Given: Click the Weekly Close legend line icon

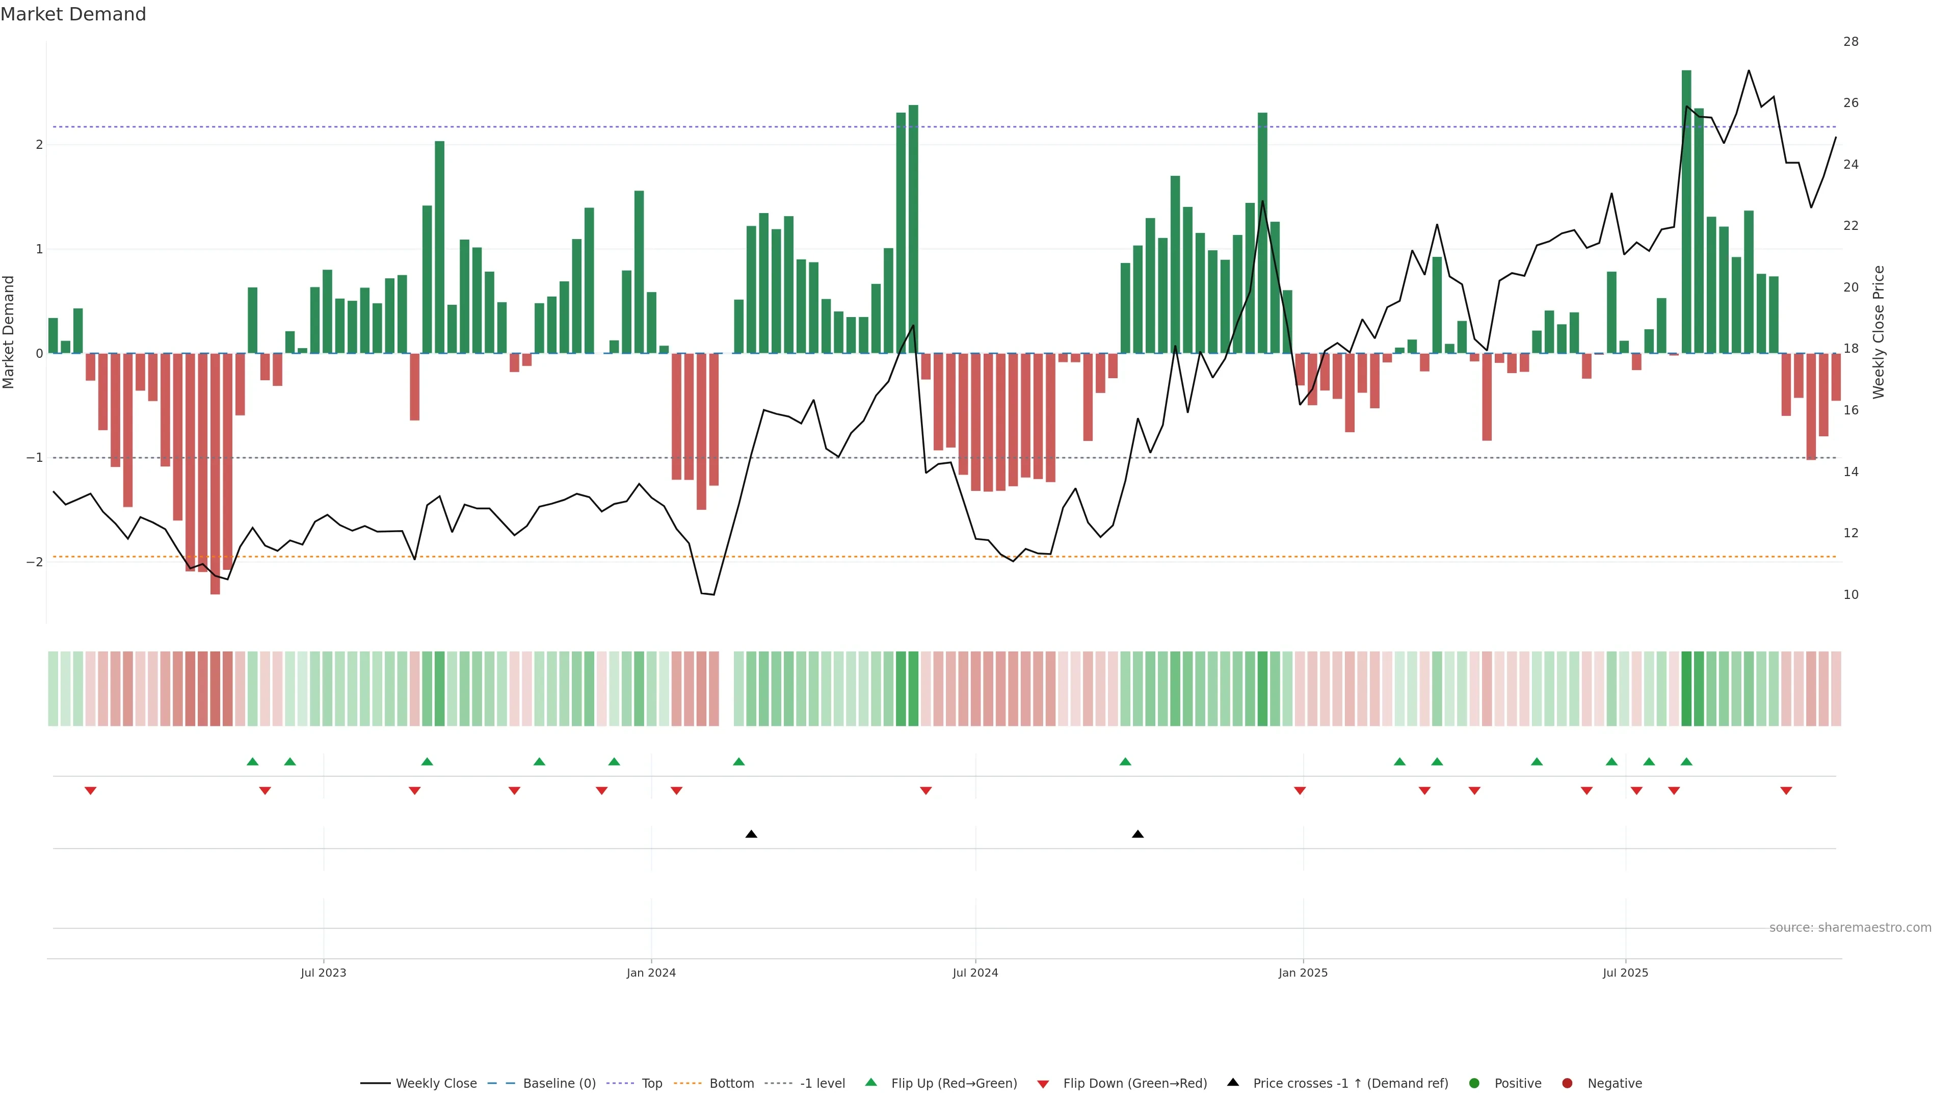Looking at the screenshot, I should pyautogui.click(x=375, y=1084).
